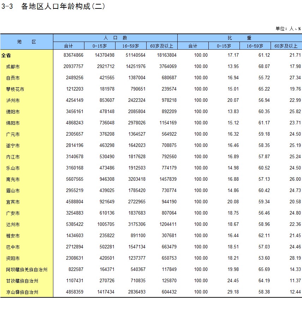
Task: Select the 绵阳市 region name
Action: (13, 123)
